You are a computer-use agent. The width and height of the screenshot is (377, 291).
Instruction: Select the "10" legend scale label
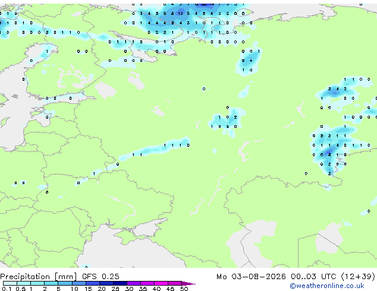(x=74, y=289)
